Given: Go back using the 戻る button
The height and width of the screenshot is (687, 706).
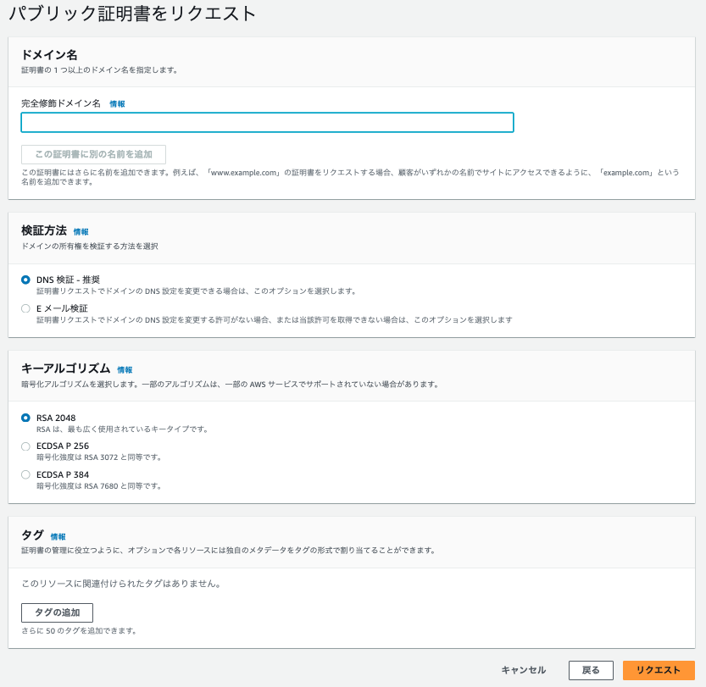Looking at the screenshot, I should (x=590, y=669).
